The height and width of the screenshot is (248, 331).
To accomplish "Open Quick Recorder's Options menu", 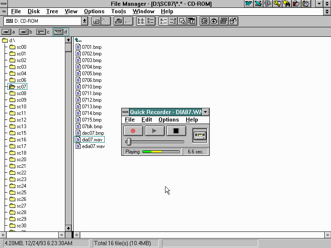I will tap(168, 120).
